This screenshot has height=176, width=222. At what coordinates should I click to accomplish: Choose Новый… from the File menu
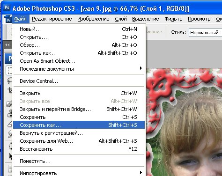click(x=79, y=29)
